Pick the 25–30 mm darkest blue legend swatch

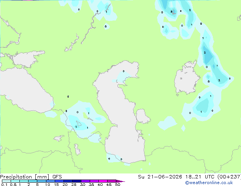click(x=77, y=181)
